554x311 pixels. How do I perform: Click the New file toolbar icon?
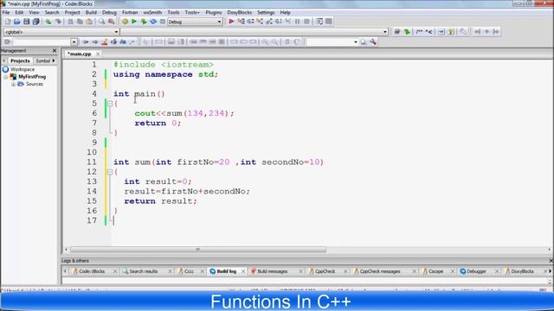click(x=8, y=22)
